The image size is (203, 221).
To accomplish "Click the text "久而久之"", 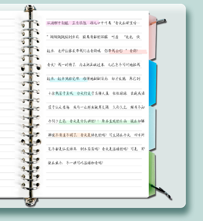I will tap(120, 107).
